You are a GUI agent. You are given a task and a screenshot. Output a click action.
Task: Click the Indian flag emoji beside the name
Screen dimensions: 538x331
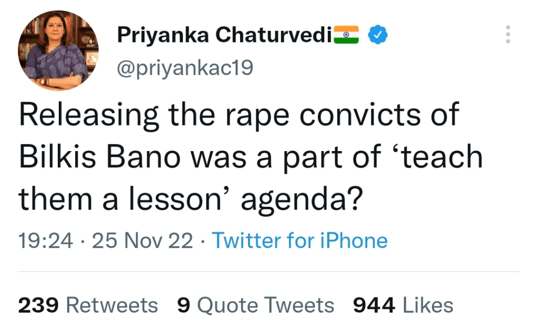pyautogui.click(x=346, y=35)
